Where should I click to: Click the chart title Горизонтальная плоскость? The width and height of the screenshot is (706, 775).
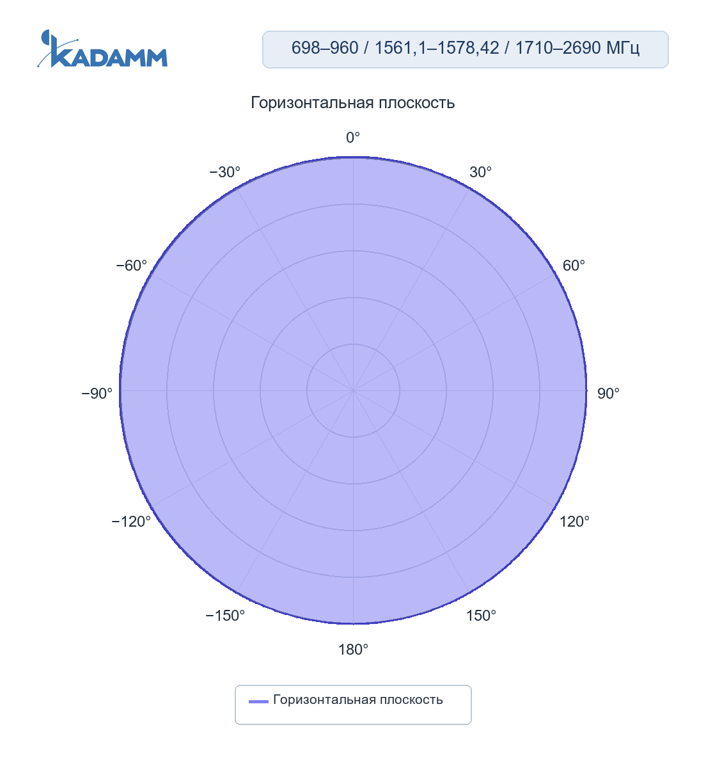click(x=353, y=102)
